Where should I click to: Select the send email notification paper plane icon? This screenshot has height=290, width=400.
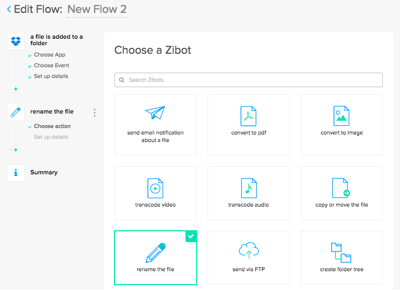tap(155, 114)
